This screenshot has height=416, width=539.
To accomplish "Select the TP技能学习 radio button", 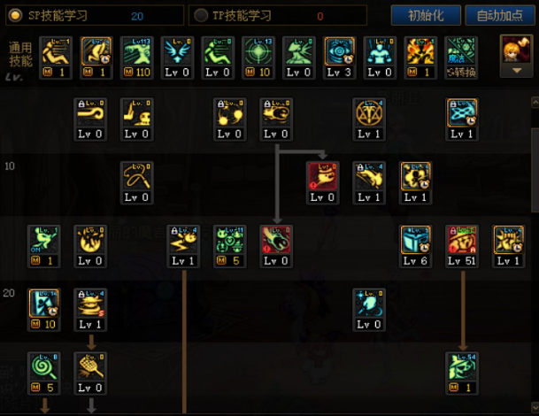I will point(201,15).
